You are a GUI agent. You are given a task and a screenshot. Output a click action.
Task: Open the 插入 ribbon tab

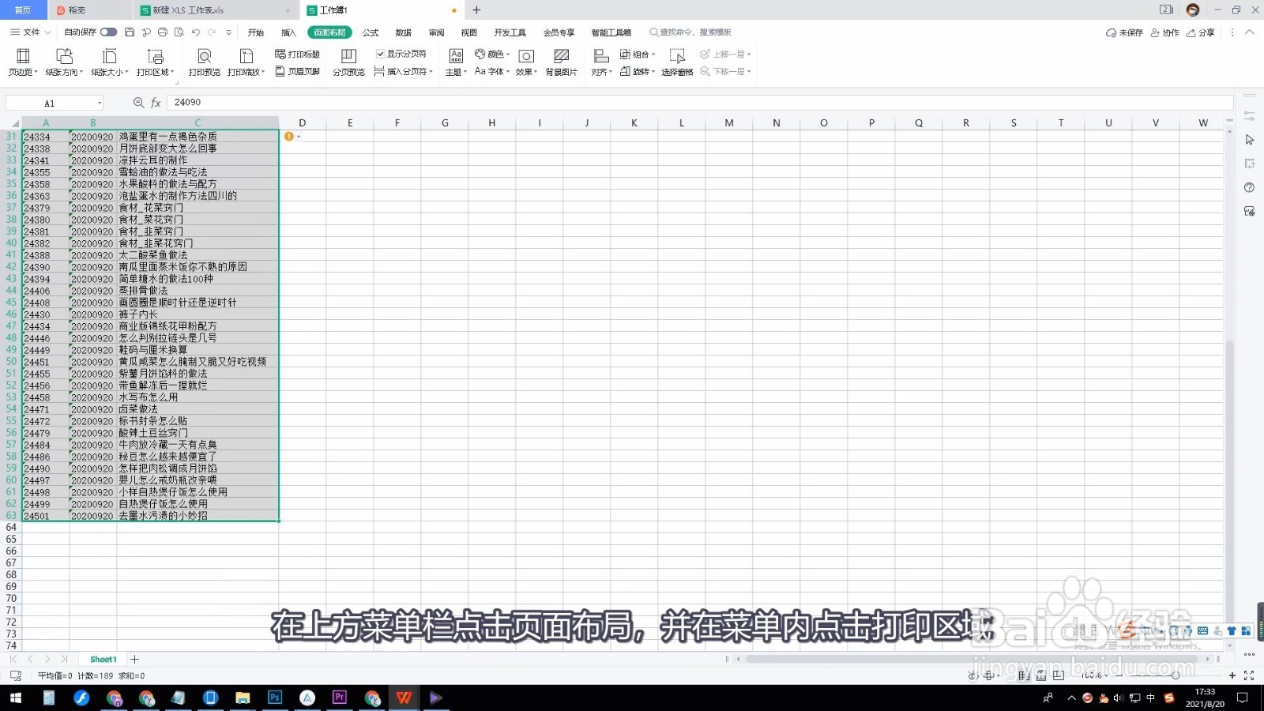[288, 32]
